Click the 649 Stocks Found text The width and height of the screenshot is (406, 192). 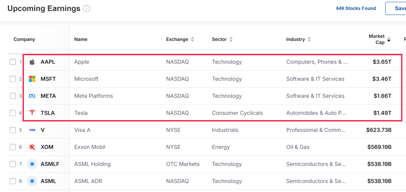tap(356, 8)
